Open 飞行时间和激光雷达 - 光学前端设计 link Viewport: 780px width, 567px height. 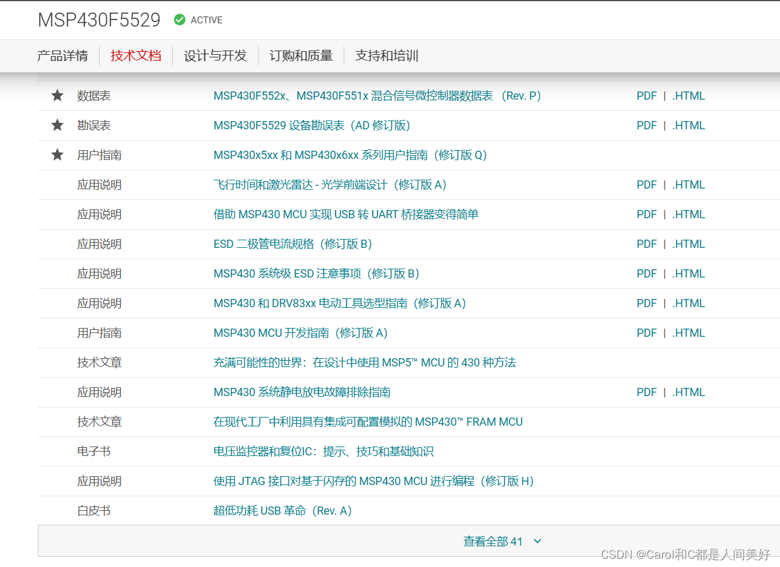pos(330,185)
